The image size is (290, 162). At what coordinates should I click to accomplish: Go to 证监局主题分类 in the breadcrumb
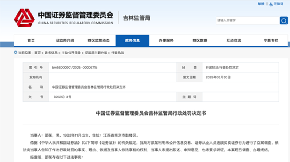click(96, 53)
